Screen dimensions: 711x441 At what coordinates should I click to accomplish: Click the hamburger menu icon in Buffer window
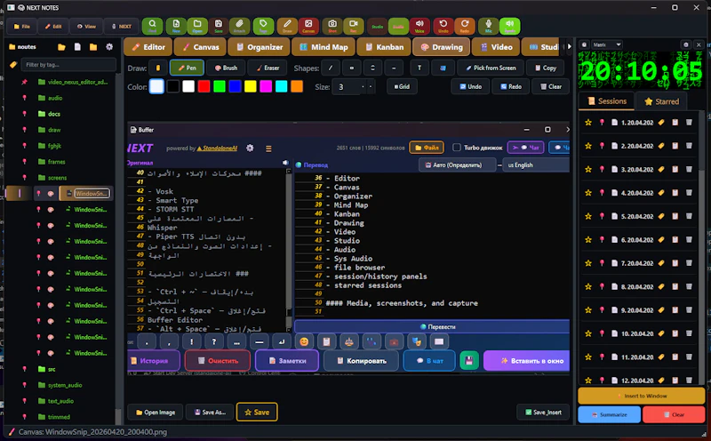(x=268, y=148)
